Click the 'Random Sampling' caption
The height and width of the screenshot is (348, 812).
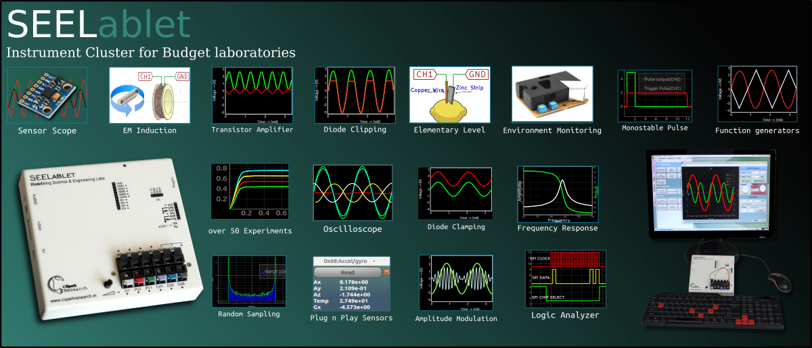coord(248,314)
